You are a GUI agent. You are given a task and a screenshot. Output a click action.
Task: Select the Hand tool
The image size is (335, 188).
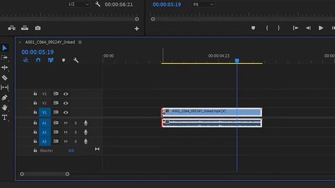pos(5,107)
